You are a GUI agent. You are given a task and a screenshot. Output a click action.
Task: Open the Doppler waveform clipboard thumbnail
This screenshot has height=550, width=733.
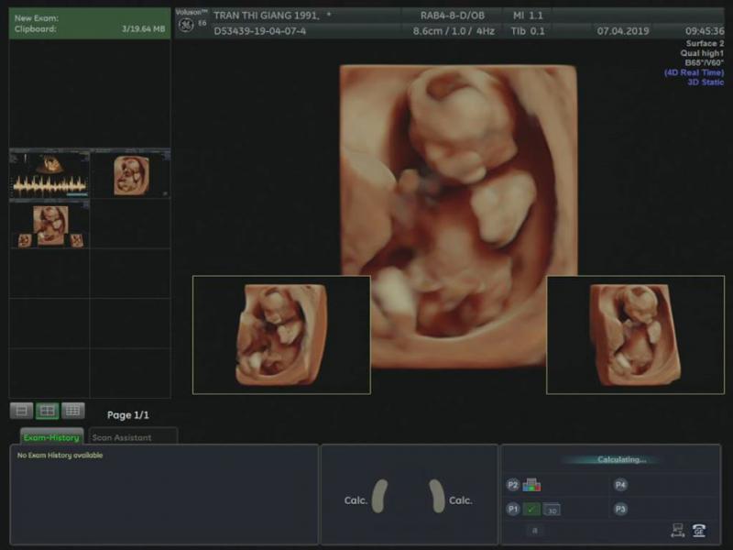click(49, 174)
